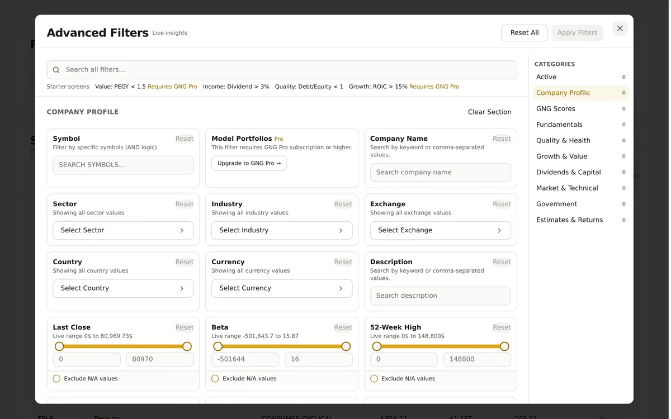Click the Currency dropdown chevron arrow

(341, 288)
